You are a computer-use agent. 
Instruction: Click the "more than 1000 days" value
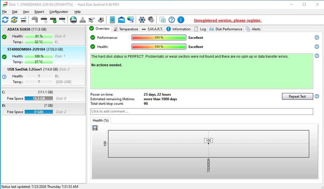160,99
